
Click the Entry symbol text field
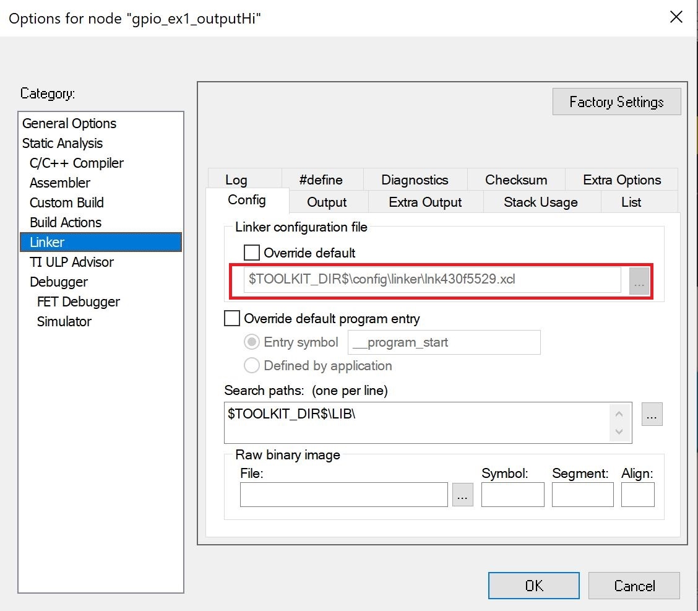point(444,342)
